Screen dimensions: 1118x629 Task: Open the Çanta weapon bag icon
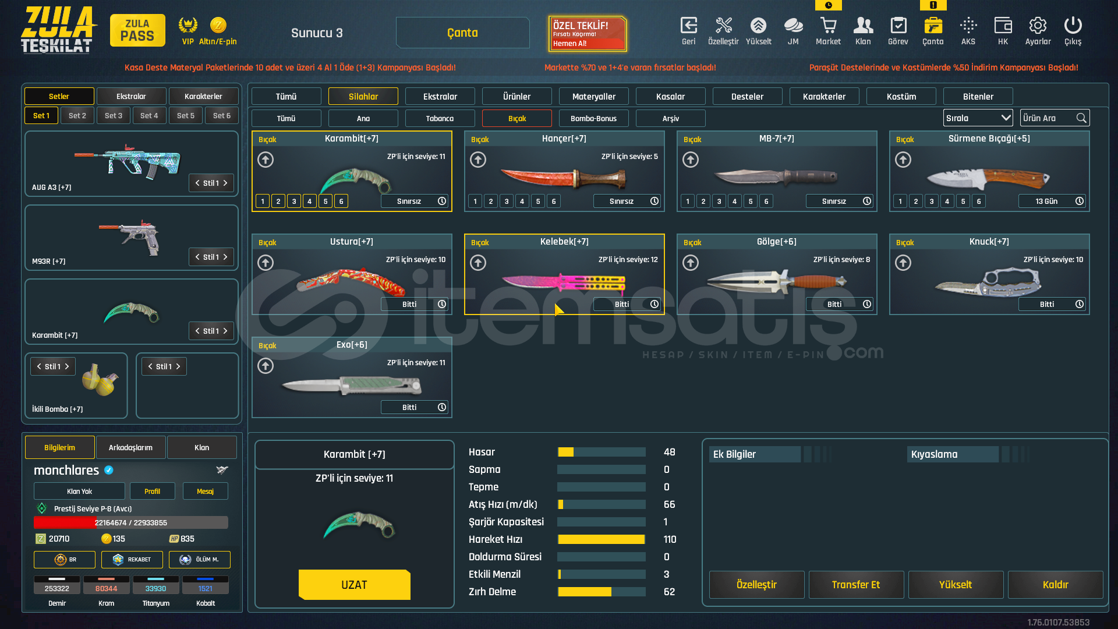click(933, 26)
